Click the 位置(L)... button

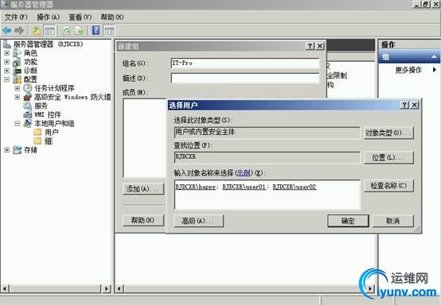point(388,157)
